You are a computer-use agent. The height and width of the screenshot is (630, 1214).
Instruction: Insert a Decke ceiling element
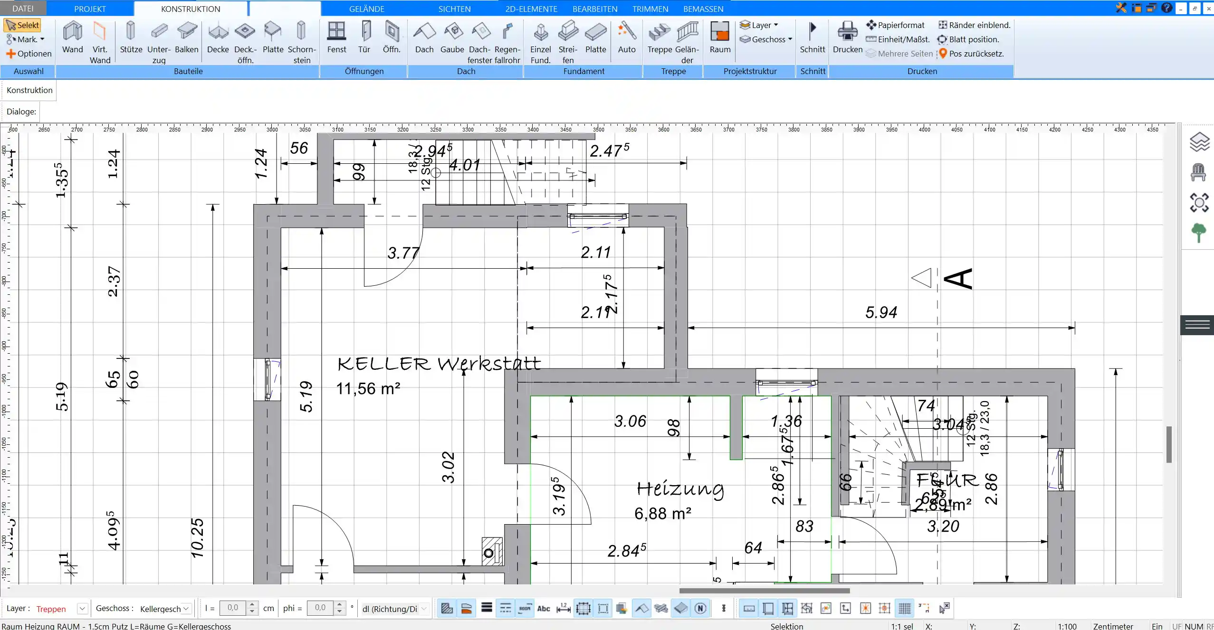[x=218, y=38]
